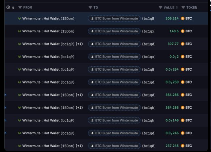
Task: Open the TOKEN column filter
Action: tap(183, 8)
